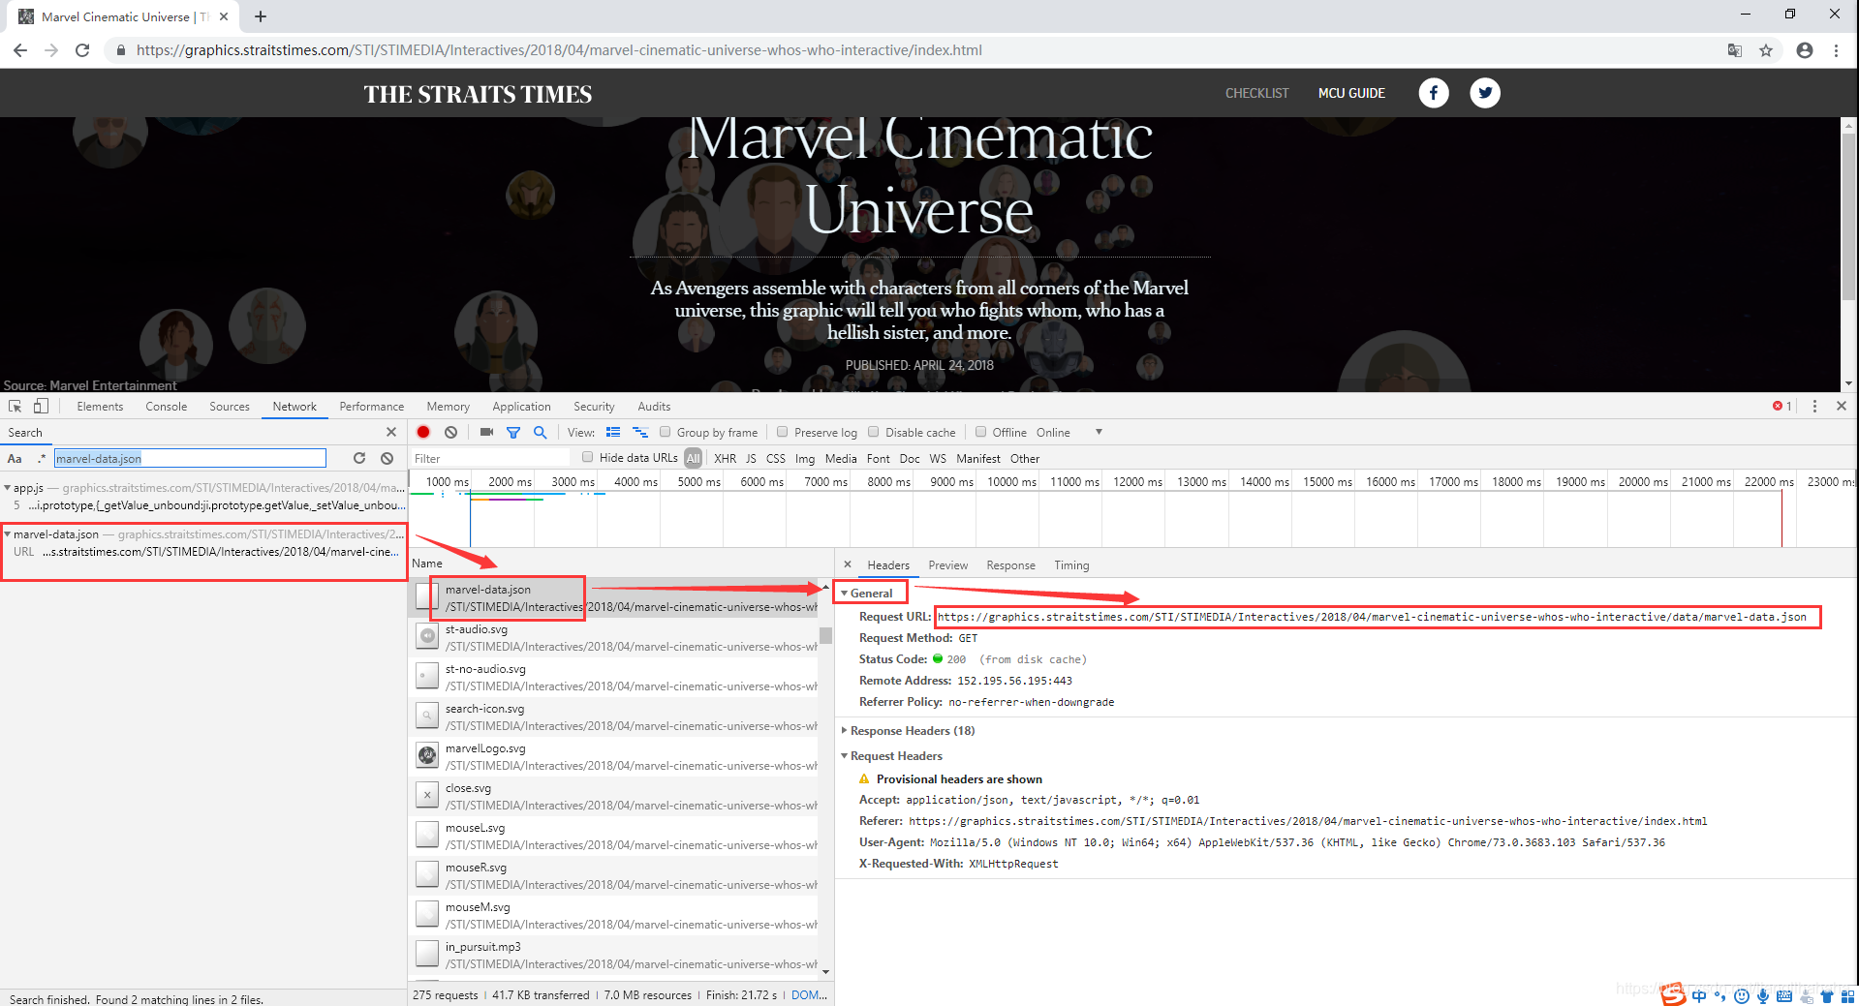Select the All filter type
This screenshot has height=1006, width=1859.
pos(694,459)
